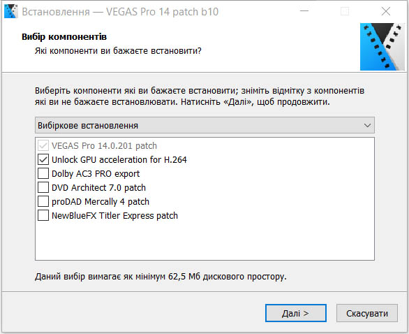409x334 pixels.
Task: Click NewBlueFX Titler Express patch label
Action: pos(114,216)
